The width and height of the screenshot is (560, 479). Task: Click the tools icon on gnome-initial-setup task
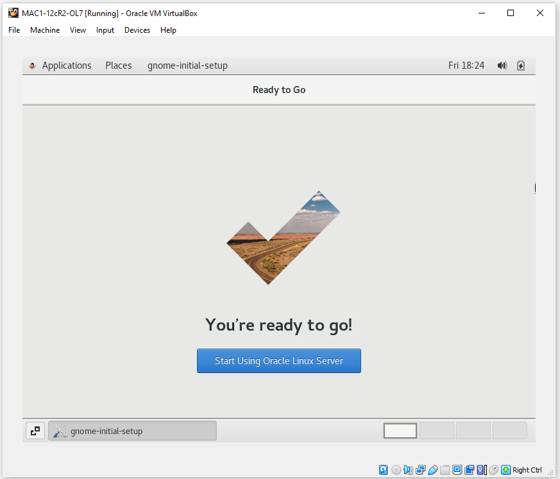[x=60, y=431]
